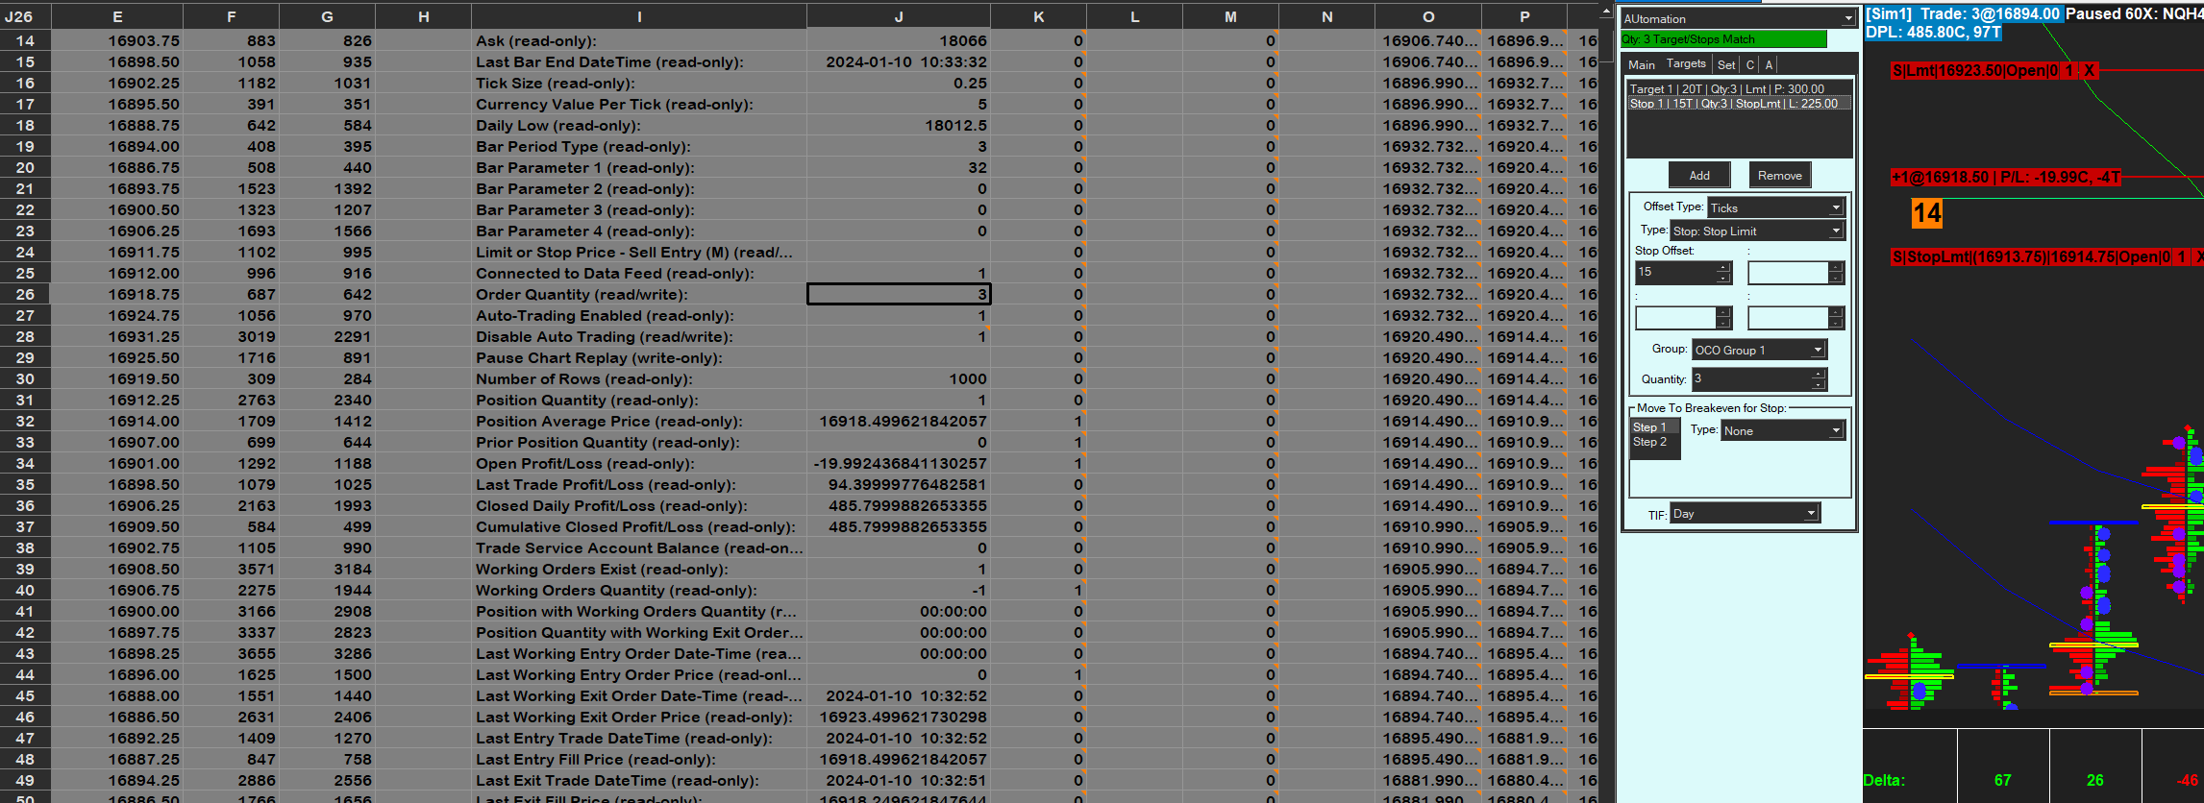The width and height of the screenshot is (2204, 803).
Task: Click the Add button
Action: 1699,175
